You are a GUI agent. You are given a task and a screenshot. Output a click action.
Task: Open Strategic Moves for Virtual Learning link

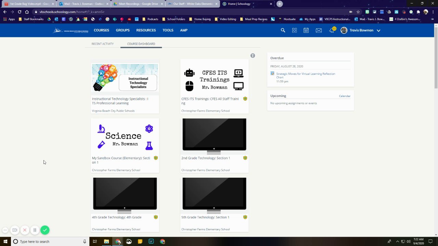(x=306, y=76)
